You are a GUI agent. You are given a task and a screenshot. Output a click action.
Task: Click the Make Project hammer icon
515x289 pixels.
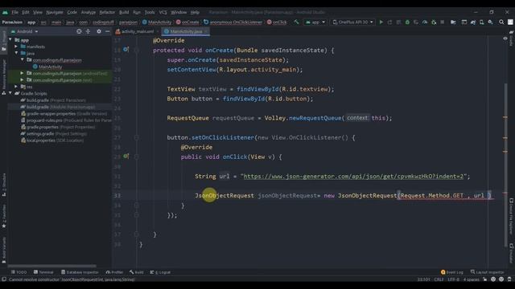coord(296,22)
